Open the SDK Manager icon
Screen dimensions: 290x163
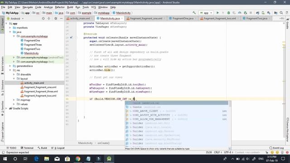click(269, 13)
